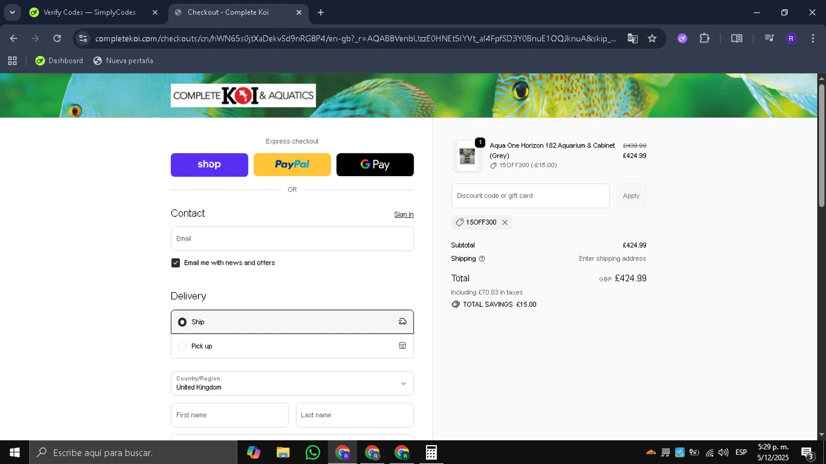Open Copilot from the taskbar
This screenshot has height=464, width=826.
253,452
